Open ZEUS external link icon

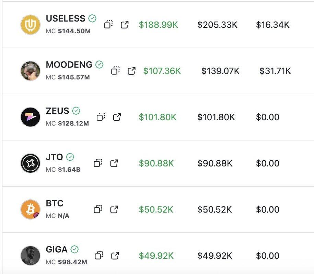click(117, 117)
